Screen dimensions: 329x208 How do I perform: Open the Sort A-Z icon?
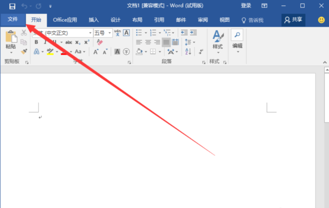click(x=188, y=51)
